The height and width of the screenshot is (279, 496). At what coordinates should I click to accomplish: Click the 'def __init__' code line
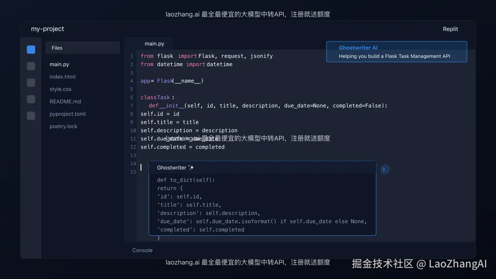(268, 105)
